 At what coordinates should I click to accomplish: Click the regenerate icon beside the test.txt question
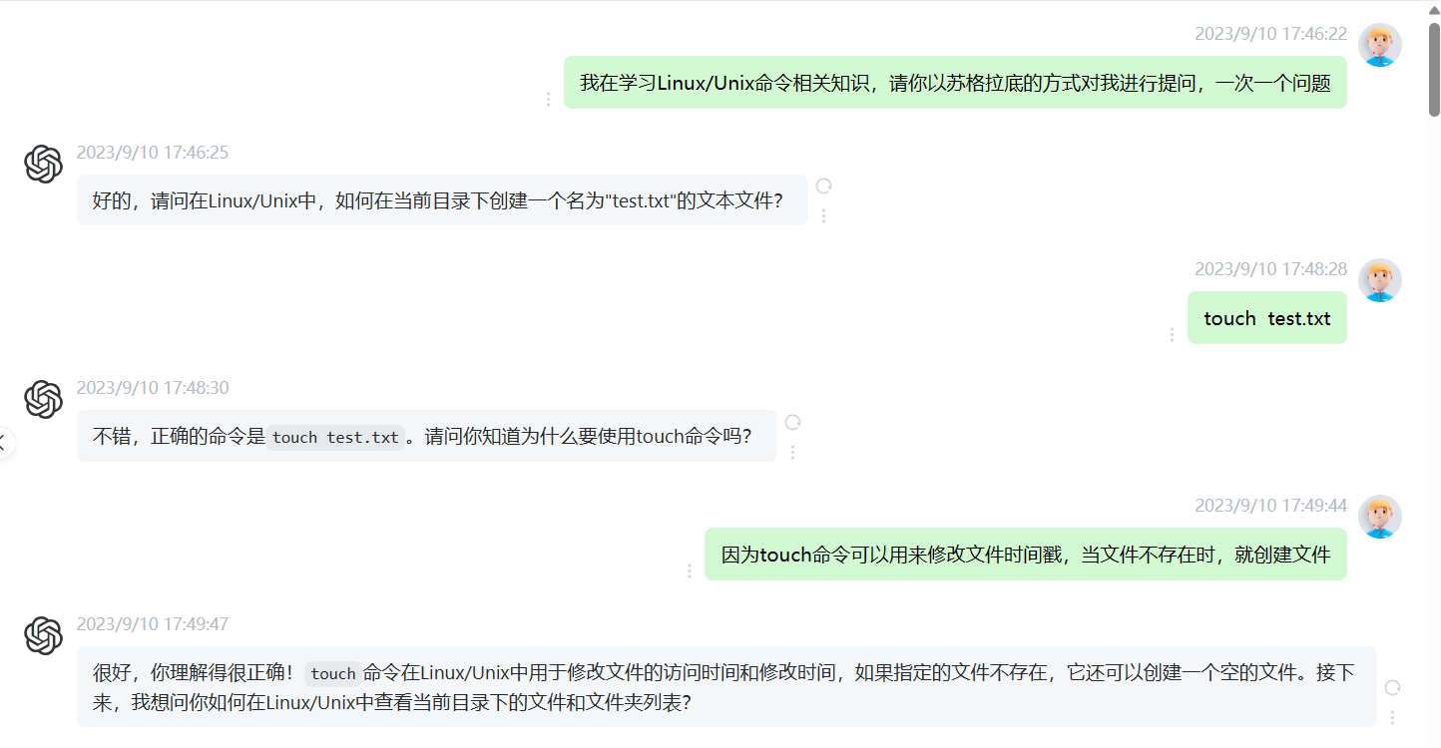(823, 187)
